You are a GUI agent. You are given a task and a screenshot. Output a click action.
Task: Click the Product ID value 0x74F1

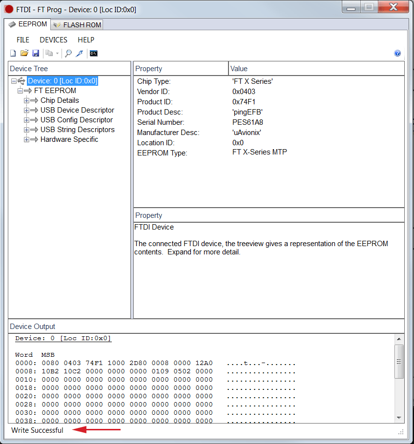(244, 102)
